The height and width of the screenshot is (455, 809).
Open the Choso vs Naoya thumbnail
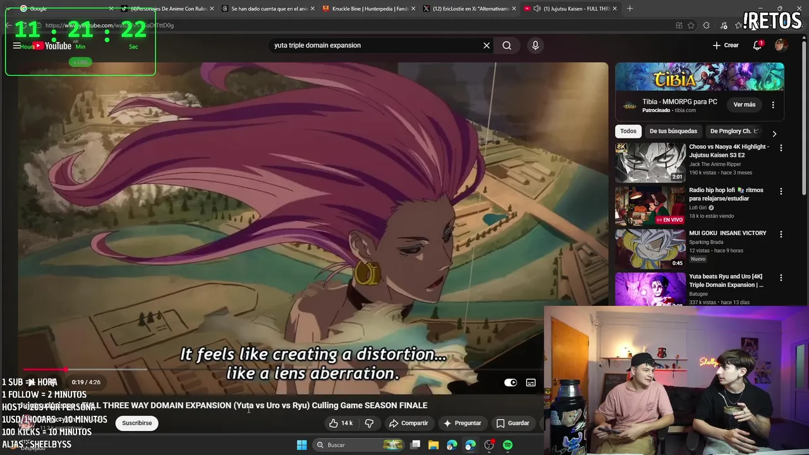[x=650, y=162]
